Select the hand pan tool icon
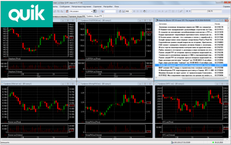231x145 pixels. tap(145, 11)
